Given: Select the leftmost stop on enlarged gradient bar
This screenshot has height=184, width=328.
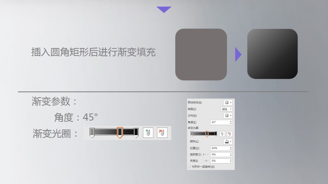Looking at the screenshot, I should 92,133.
